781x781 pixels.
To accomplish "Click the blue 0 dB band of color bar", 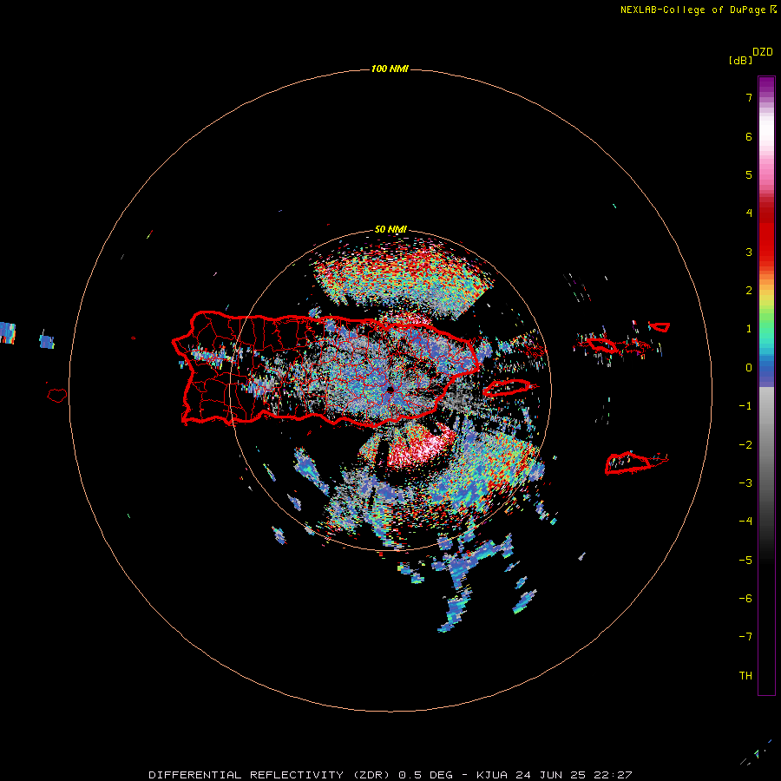I will tap(766, 369).
